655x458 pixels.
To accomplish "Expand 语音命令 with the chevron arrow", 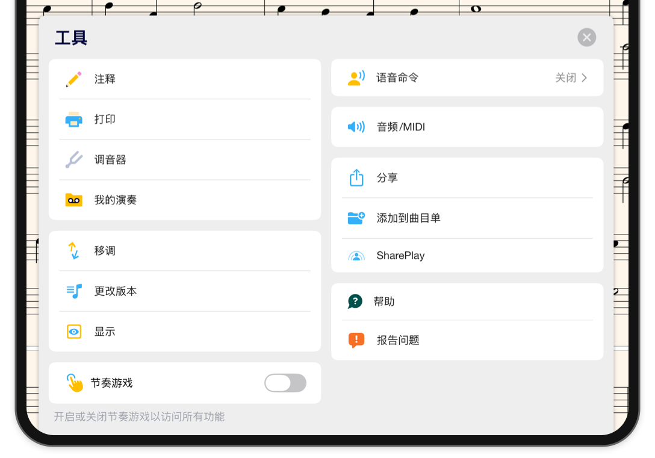I will click(585, 78).
